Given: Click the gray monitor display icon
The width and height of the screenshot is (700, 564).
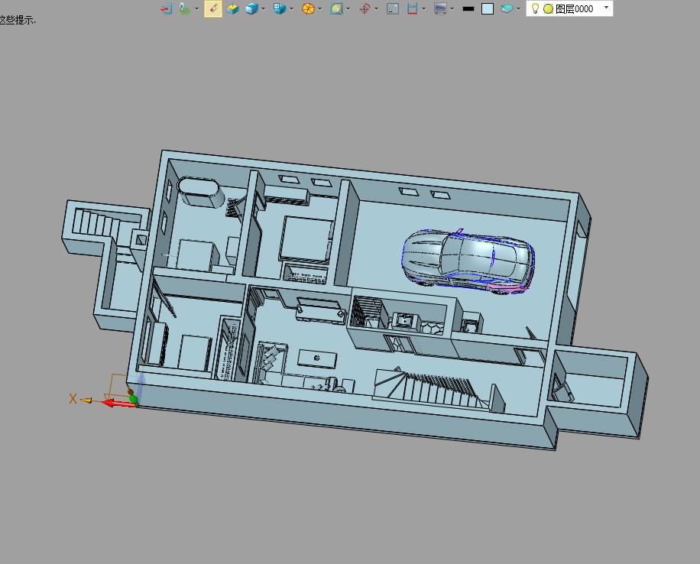Looking at the screenshot, I should (440, 8).
